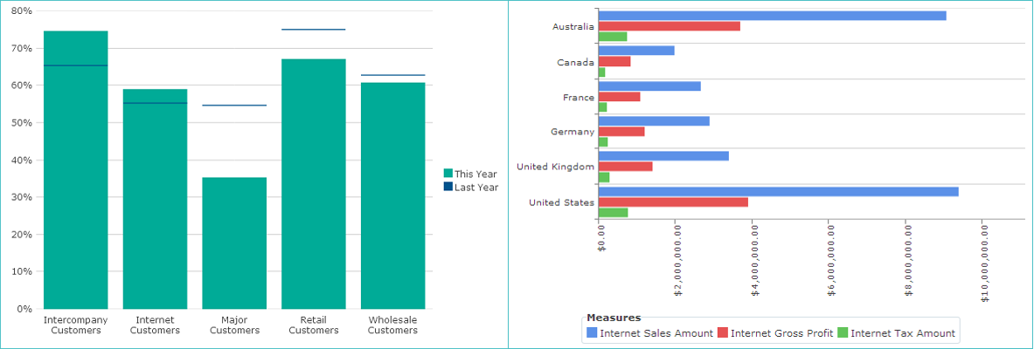The width and height of the screenshot is (1034, 349).
Task: Click the Wholesale Customers axis label
Action: pyautogui.click(x=393, y=325)
